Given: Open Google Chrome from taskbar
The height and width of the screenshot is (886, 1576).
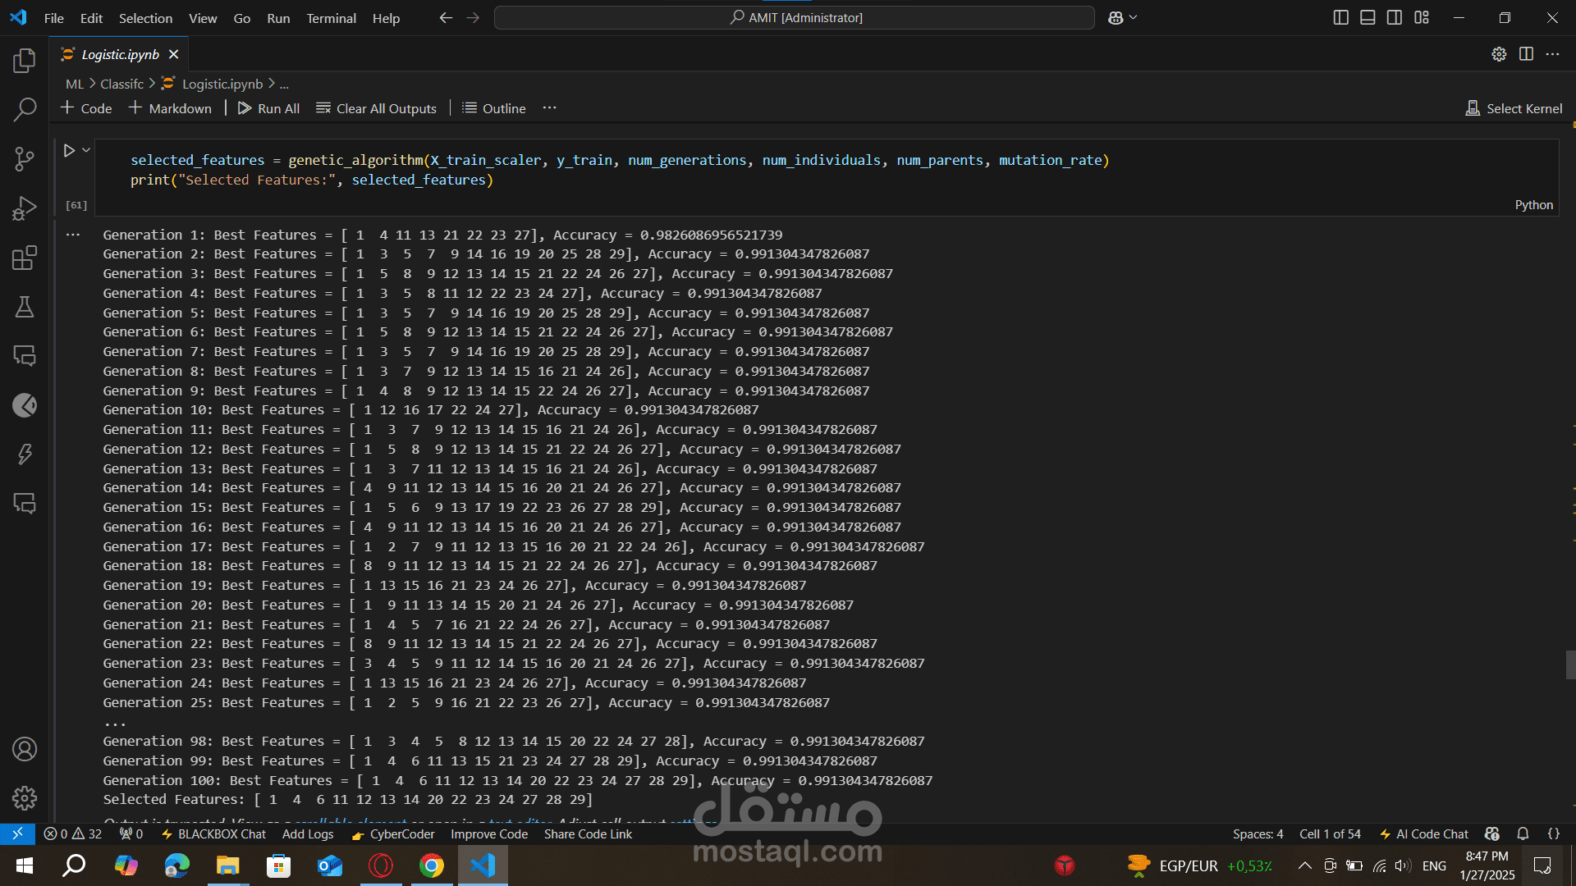Looking at the screenshot, I should tap(431, 865).
